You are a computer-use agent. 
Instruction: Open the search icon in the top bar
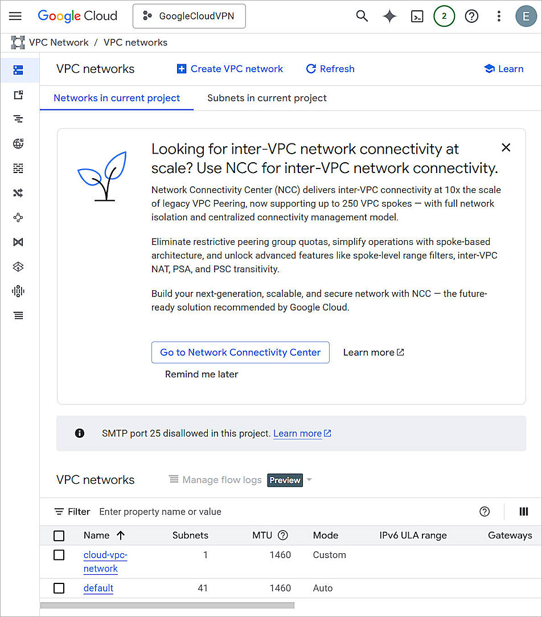[362, 16]
